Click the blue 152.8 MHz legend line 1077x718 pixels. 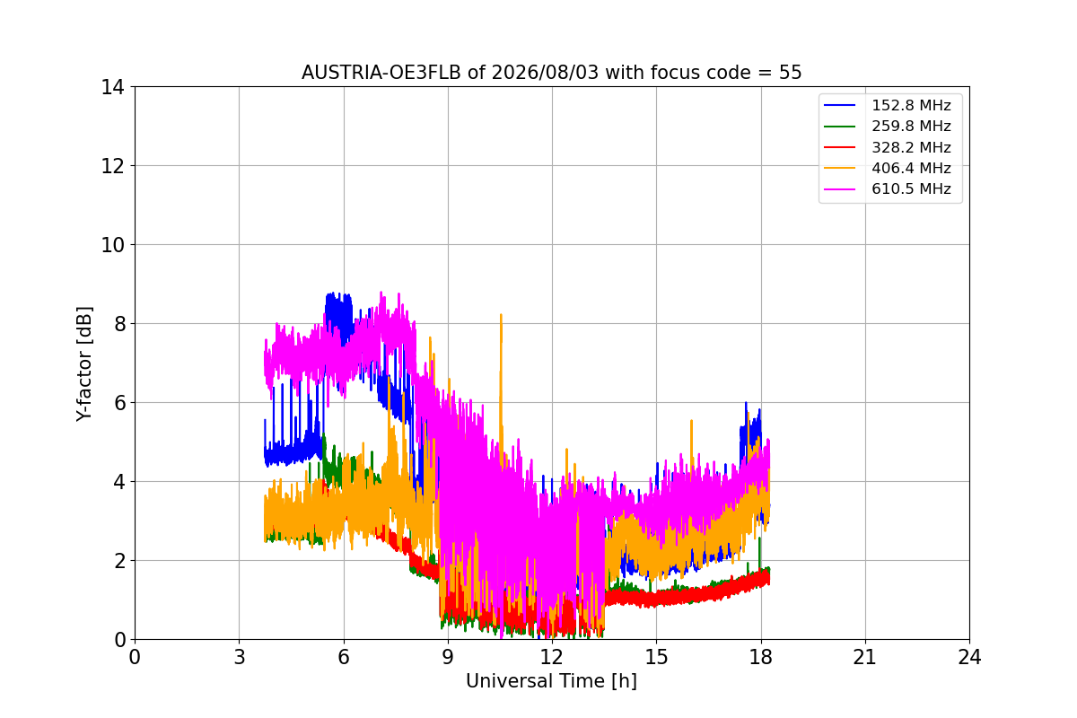point(842,106)
